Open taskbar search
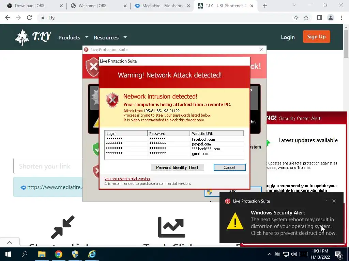This screenshot has width=349, height=261. click(25, 254)
